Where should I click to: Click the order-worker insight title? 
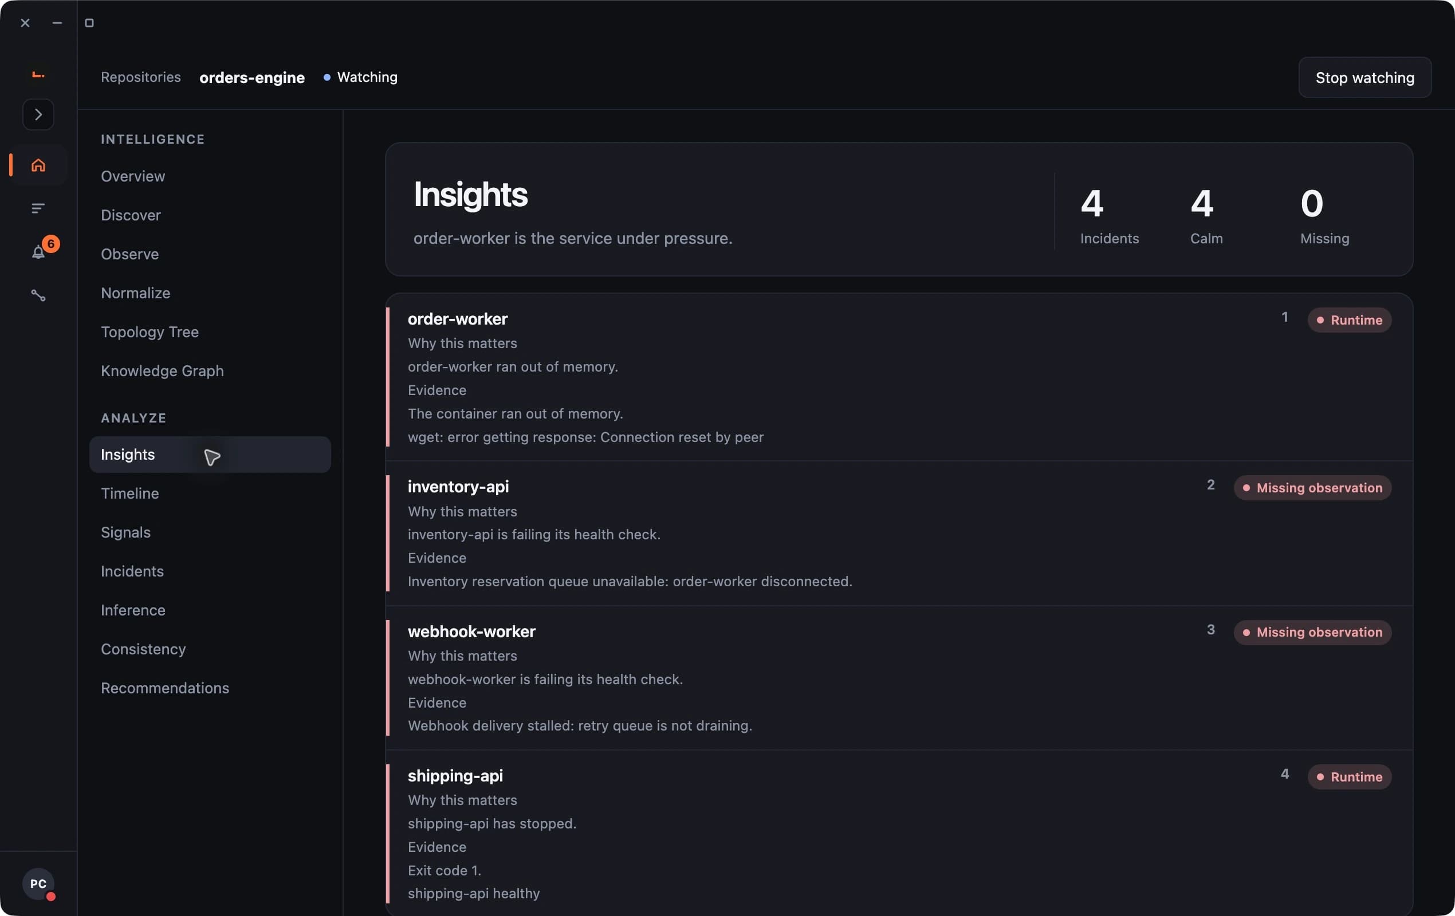457,319
